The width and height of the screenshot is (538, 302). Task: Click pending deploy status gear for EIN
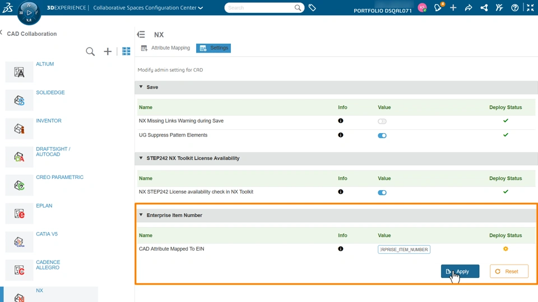tap(505, 249)
